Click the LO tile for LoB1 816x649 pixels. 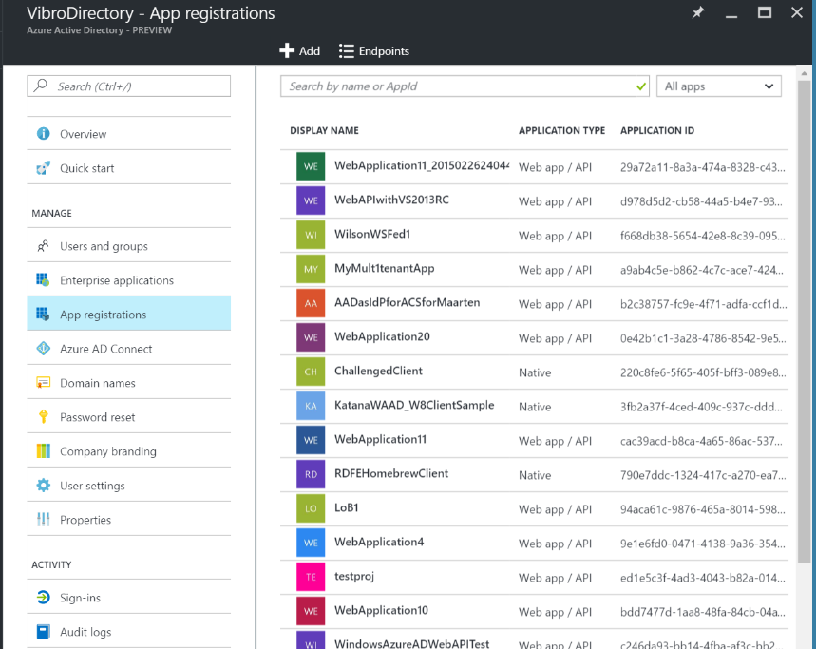coord(311,508)
